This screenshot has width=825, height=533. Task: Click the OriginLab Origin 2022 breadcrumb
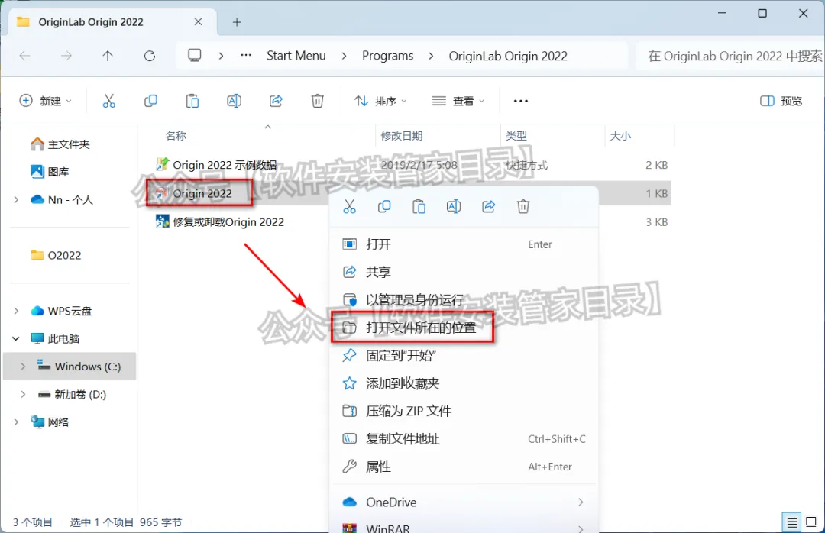[508, 57]
